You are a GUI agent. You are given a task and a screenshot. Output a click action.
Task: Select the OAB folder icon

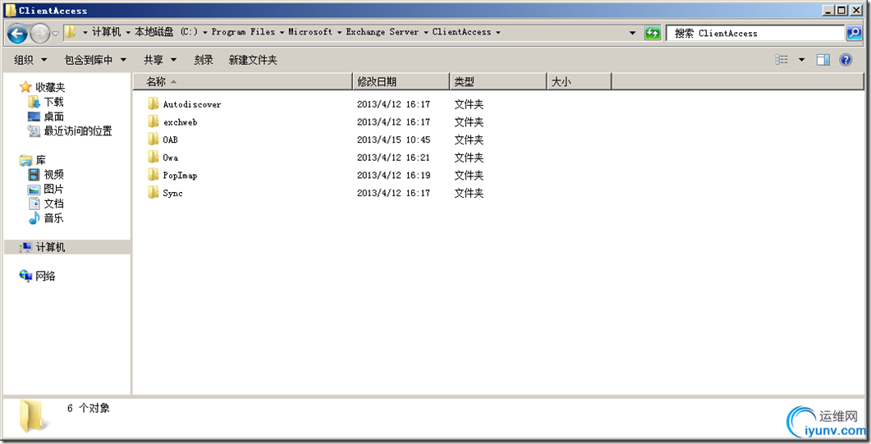click(154, 140)
